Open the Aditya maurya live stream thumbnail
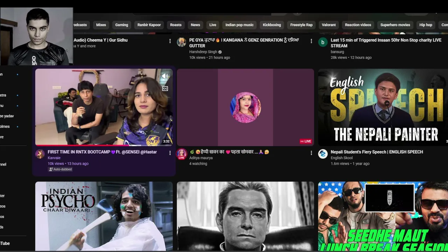 245,107
